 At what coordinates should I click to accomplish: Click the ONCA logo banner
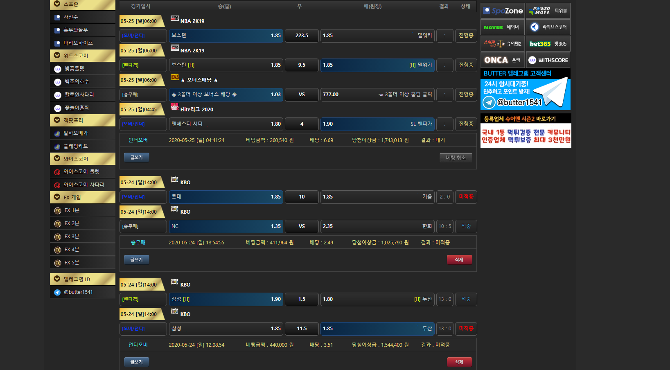(x=502, y=60)
